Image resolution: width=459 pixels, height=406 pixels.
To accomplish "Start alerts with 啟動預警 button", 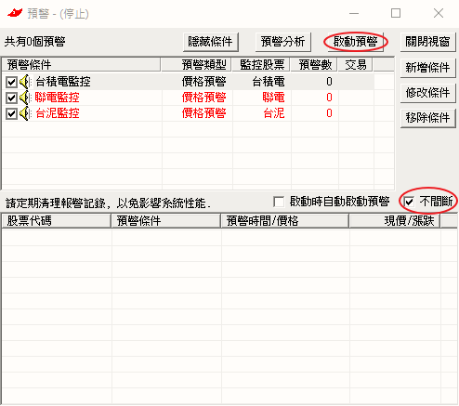I will click(356, 42).
